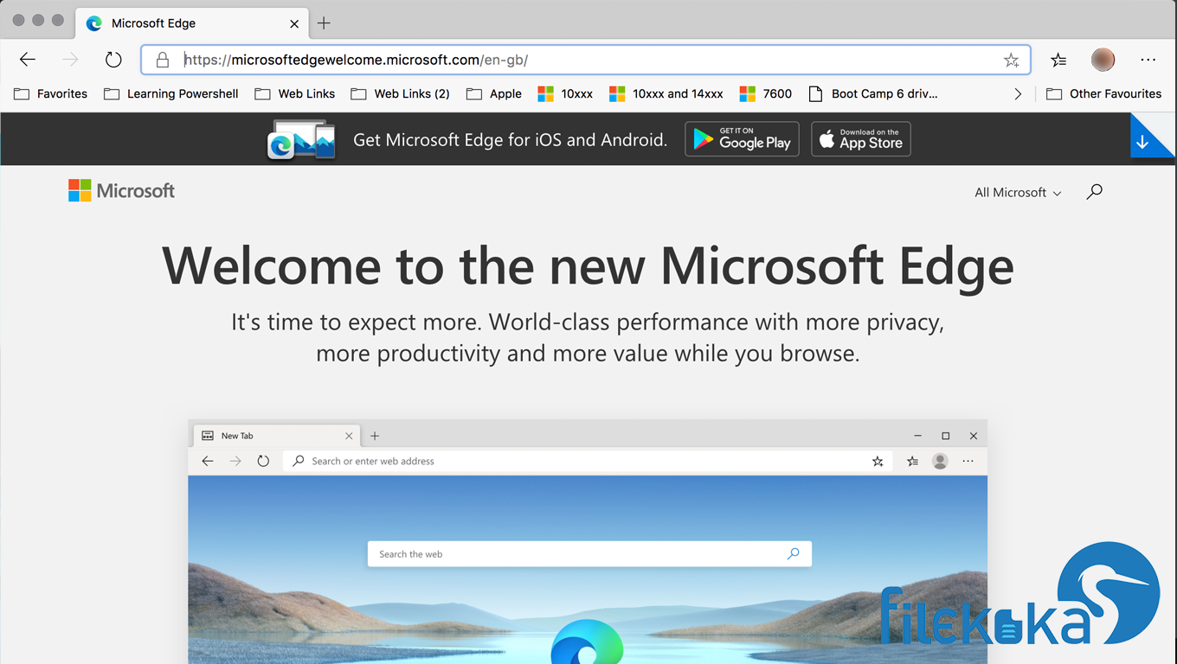
Task: Open the Web Links bookmark folder
Action: pyautogui.click(x=295, y=93)
